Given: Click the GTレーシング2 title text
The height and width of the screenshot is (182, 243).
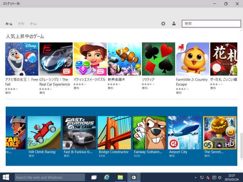Looking at the screenshot, I should (x=55, y=82).
